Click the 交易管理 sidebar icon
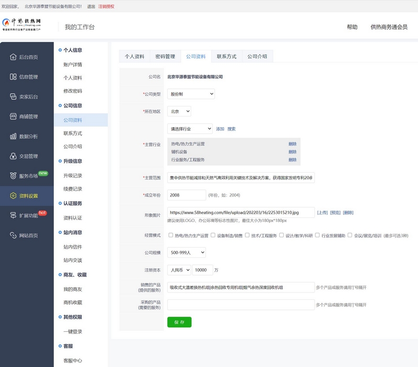The height and width of the screenshot is (367, 418). pyautogui.click(x=13, y=156)
